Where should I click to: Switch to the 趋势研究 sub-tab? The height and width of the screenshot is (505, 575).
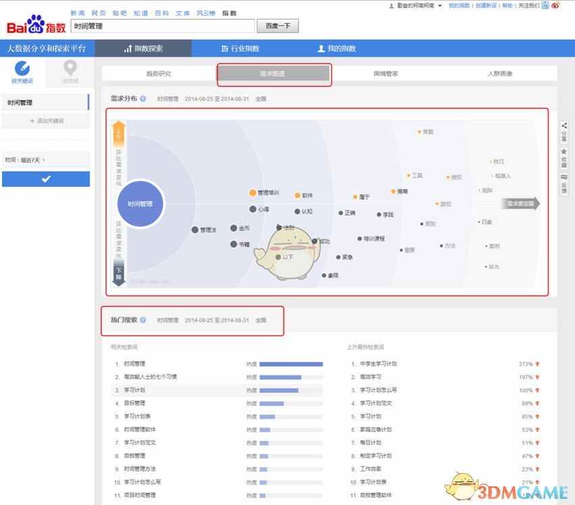click(x=159, y=74)
